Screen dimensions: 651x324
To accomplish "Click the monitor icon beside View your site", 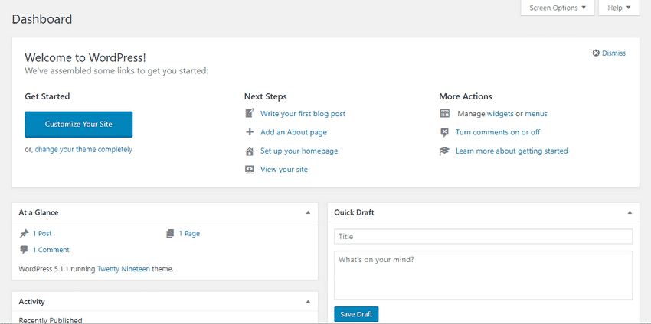I will click(250, 170).
